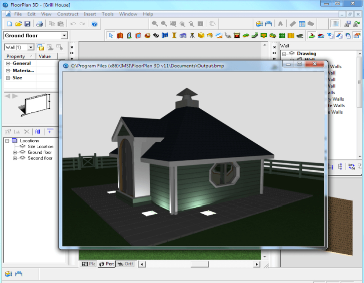The height and width of the screenshot is (283, 364).
Task: Click the horizontal scrollbar left arrow
Action: point(142,264)
